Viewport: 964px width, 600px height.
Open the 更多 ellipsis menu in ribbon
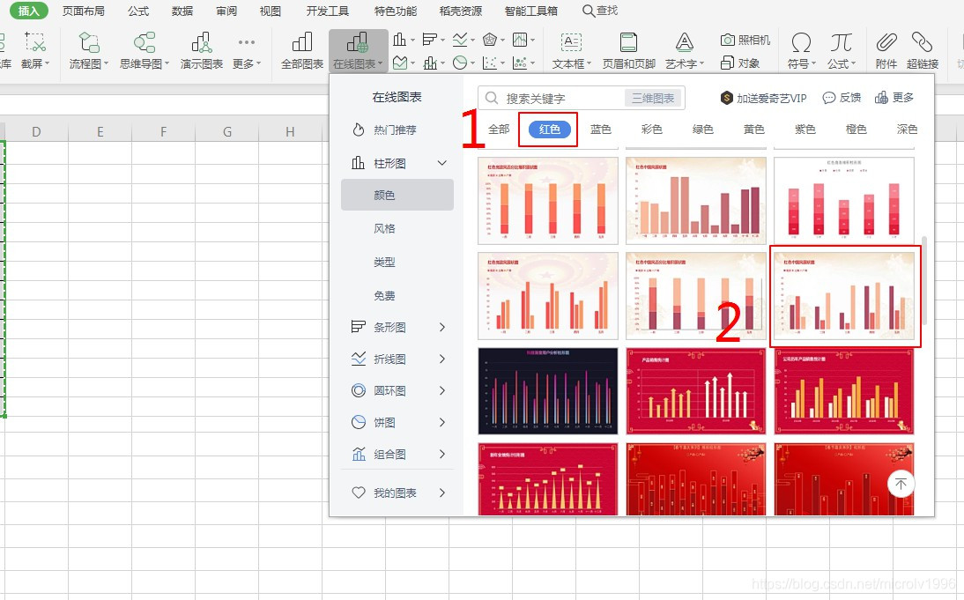(247, 50)
